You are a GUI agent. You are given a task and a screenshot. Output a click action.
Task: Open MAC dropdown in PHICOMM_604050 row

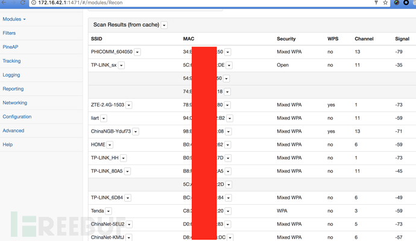[x=228, y=52]
